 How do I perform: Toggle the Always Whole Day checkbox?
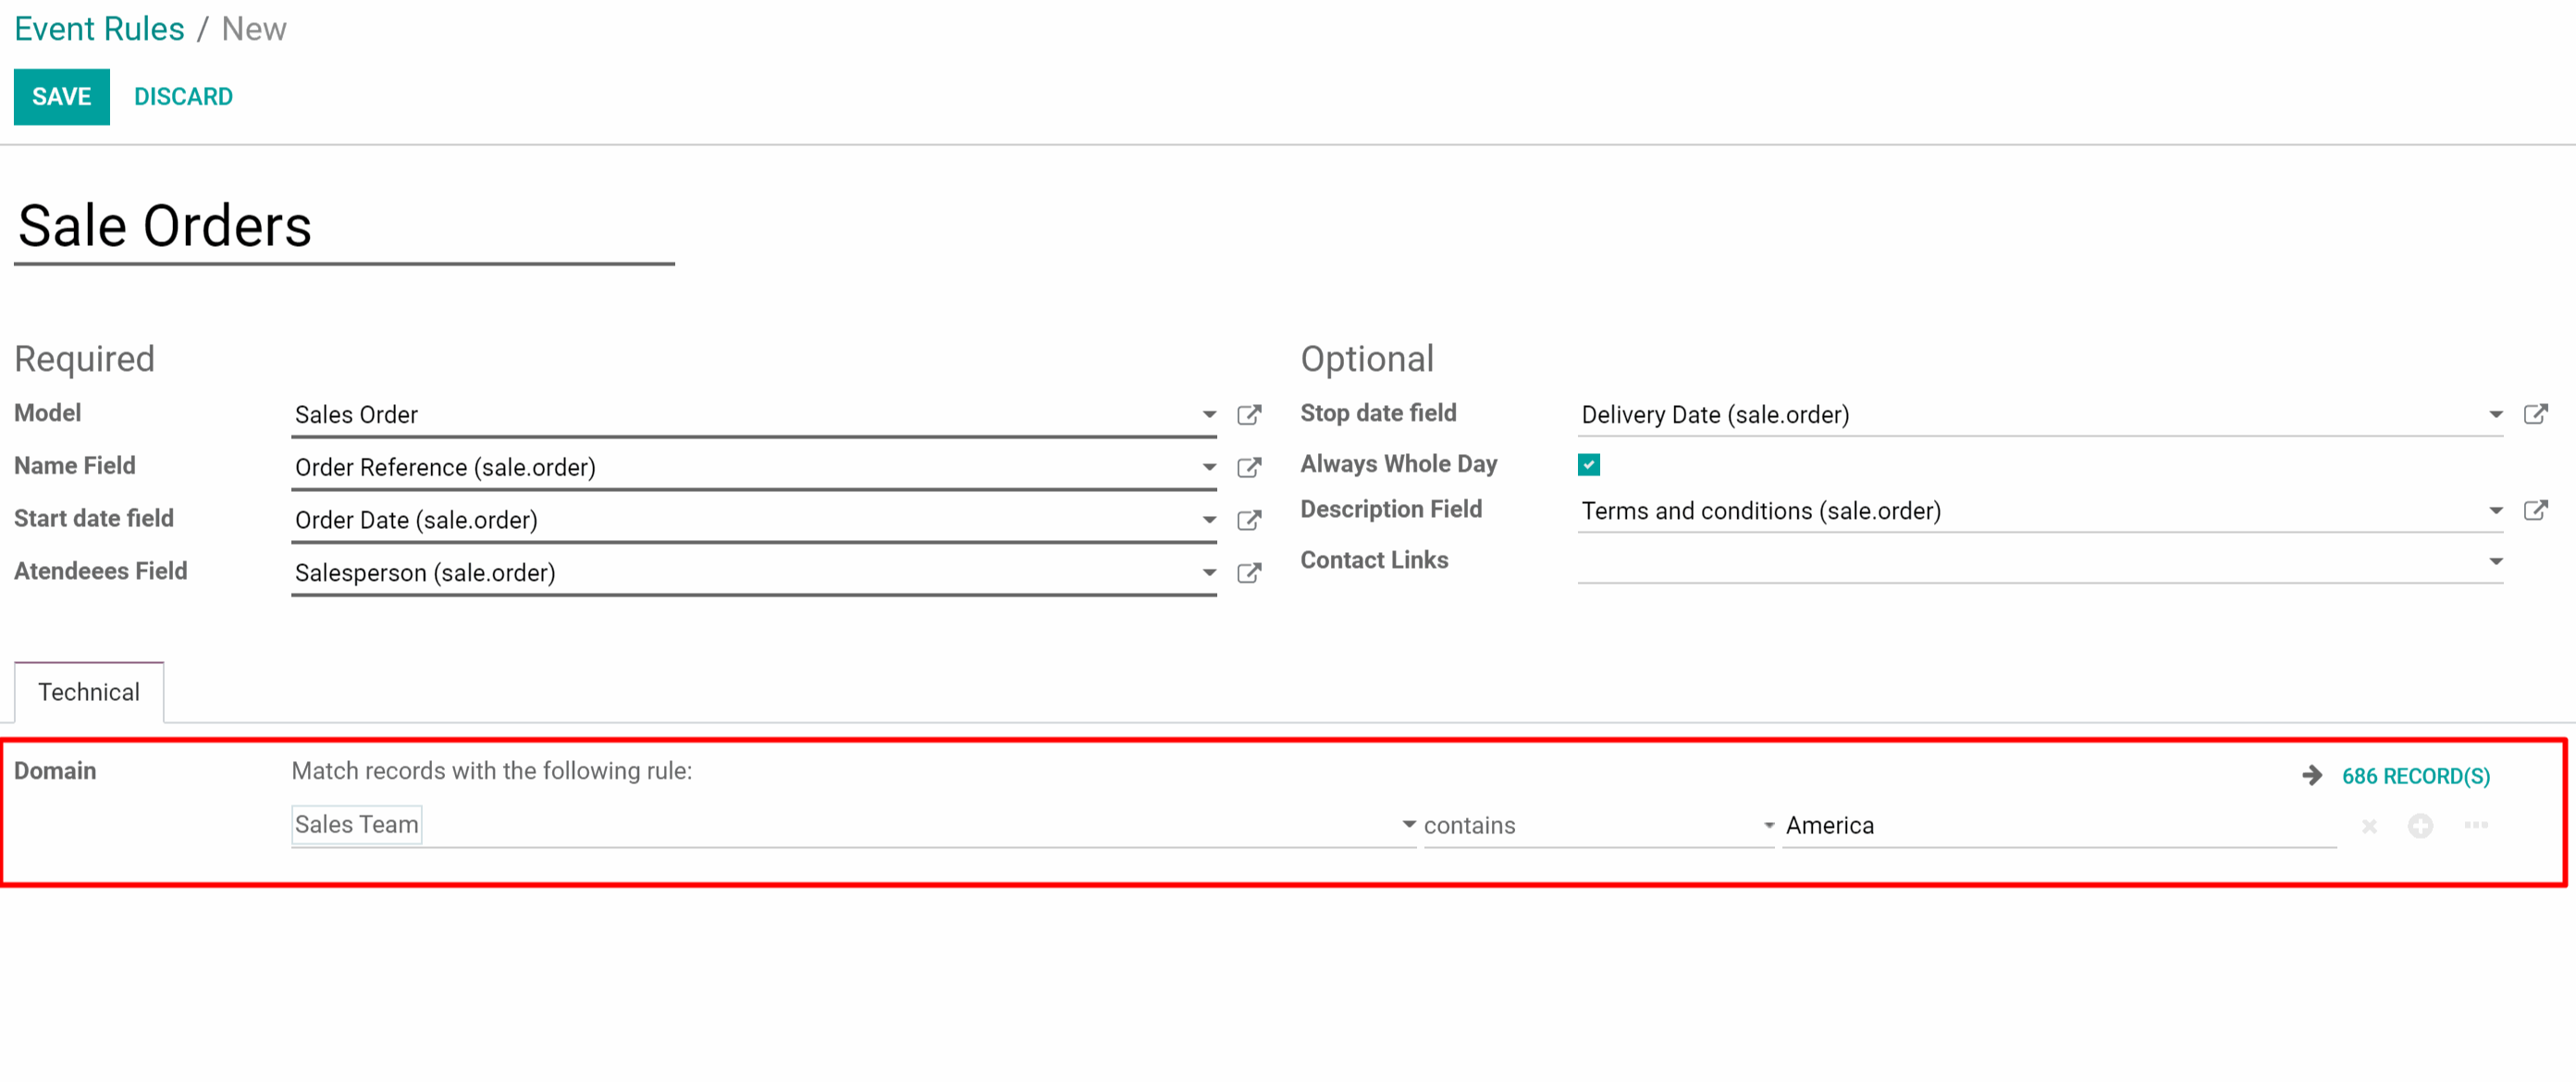[1589, 464]
